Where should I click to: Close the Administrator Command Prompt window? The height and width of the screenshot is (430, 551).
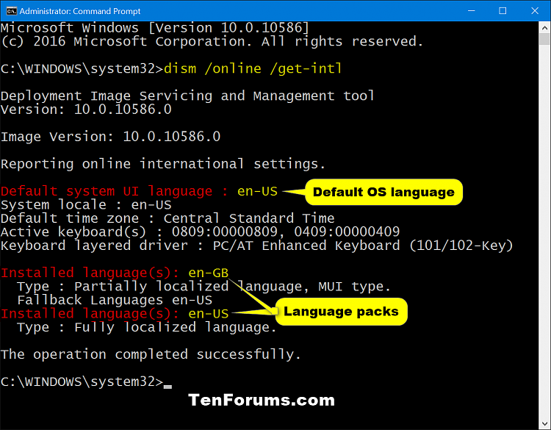tap(535, 11)
